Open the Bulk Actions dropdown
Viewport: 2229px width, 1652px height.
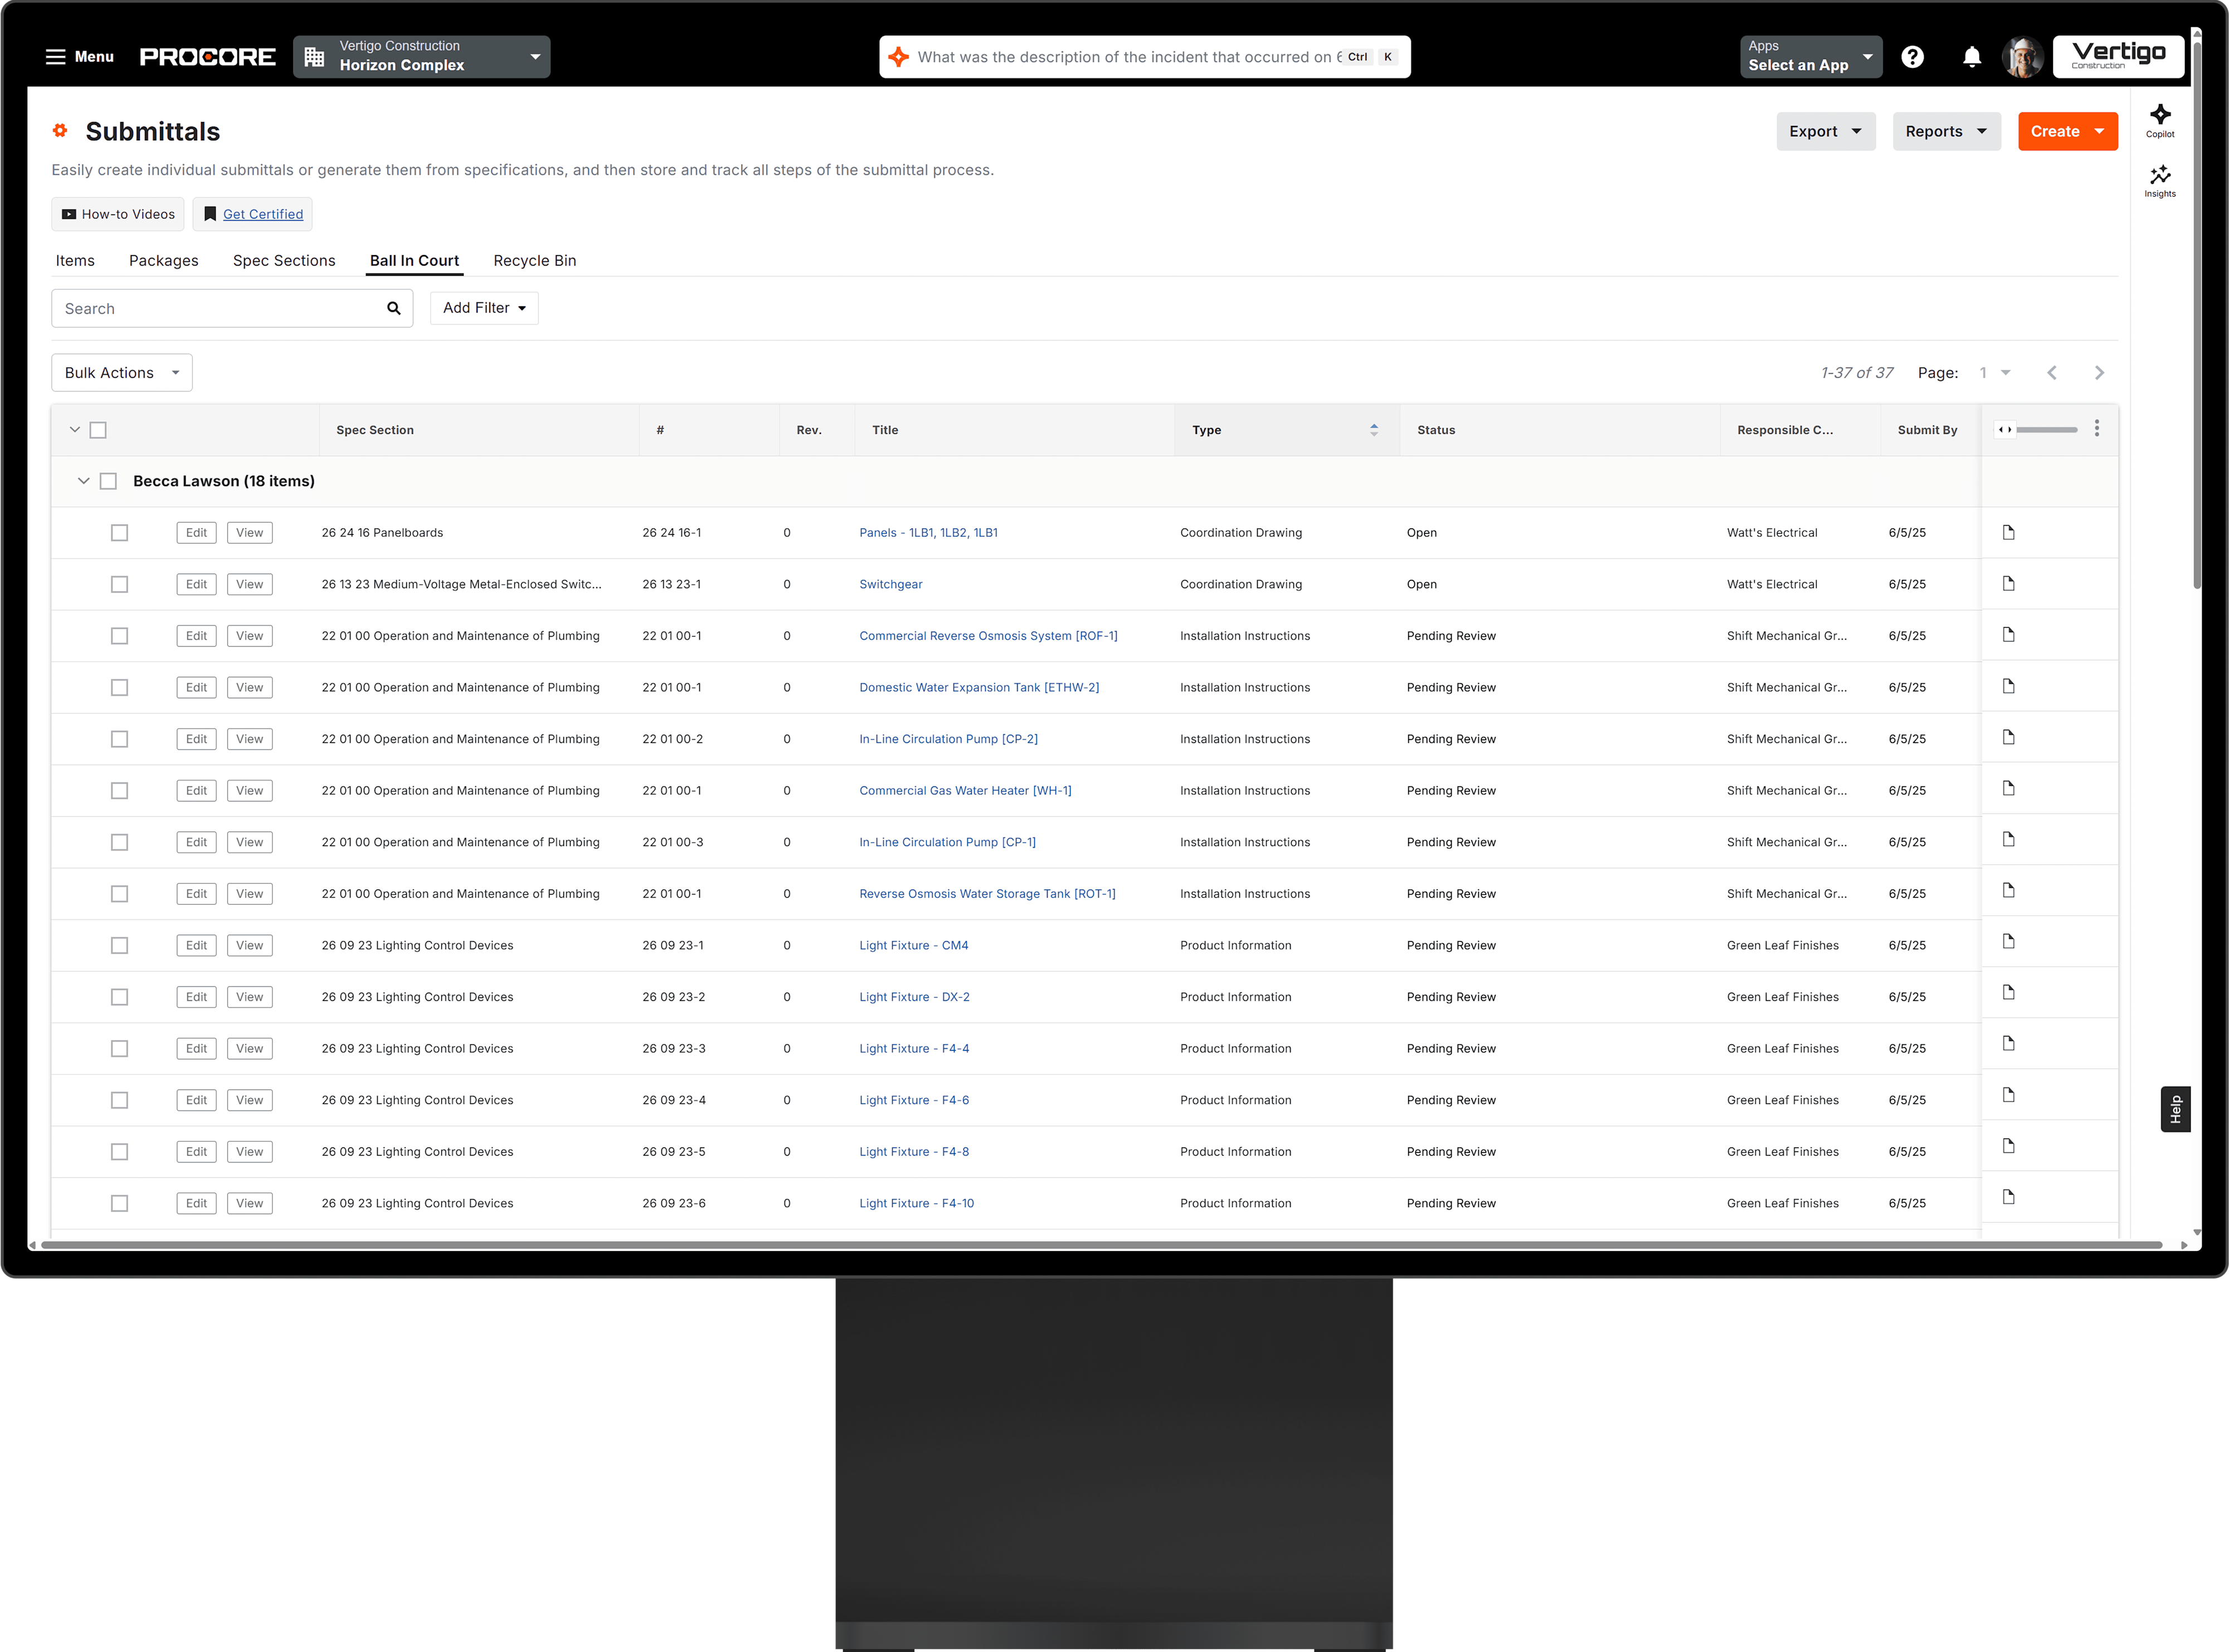tap(121, 373)
